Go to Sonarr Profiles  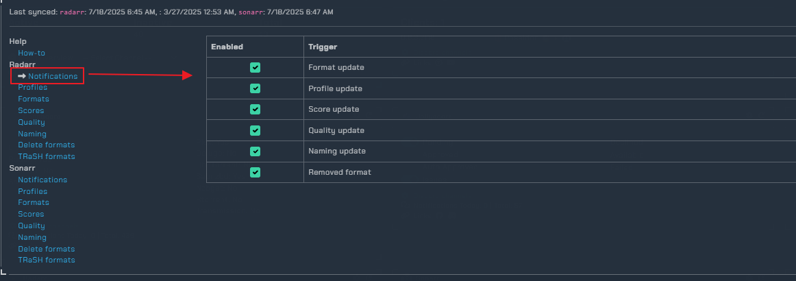click(x=32, y=192)
